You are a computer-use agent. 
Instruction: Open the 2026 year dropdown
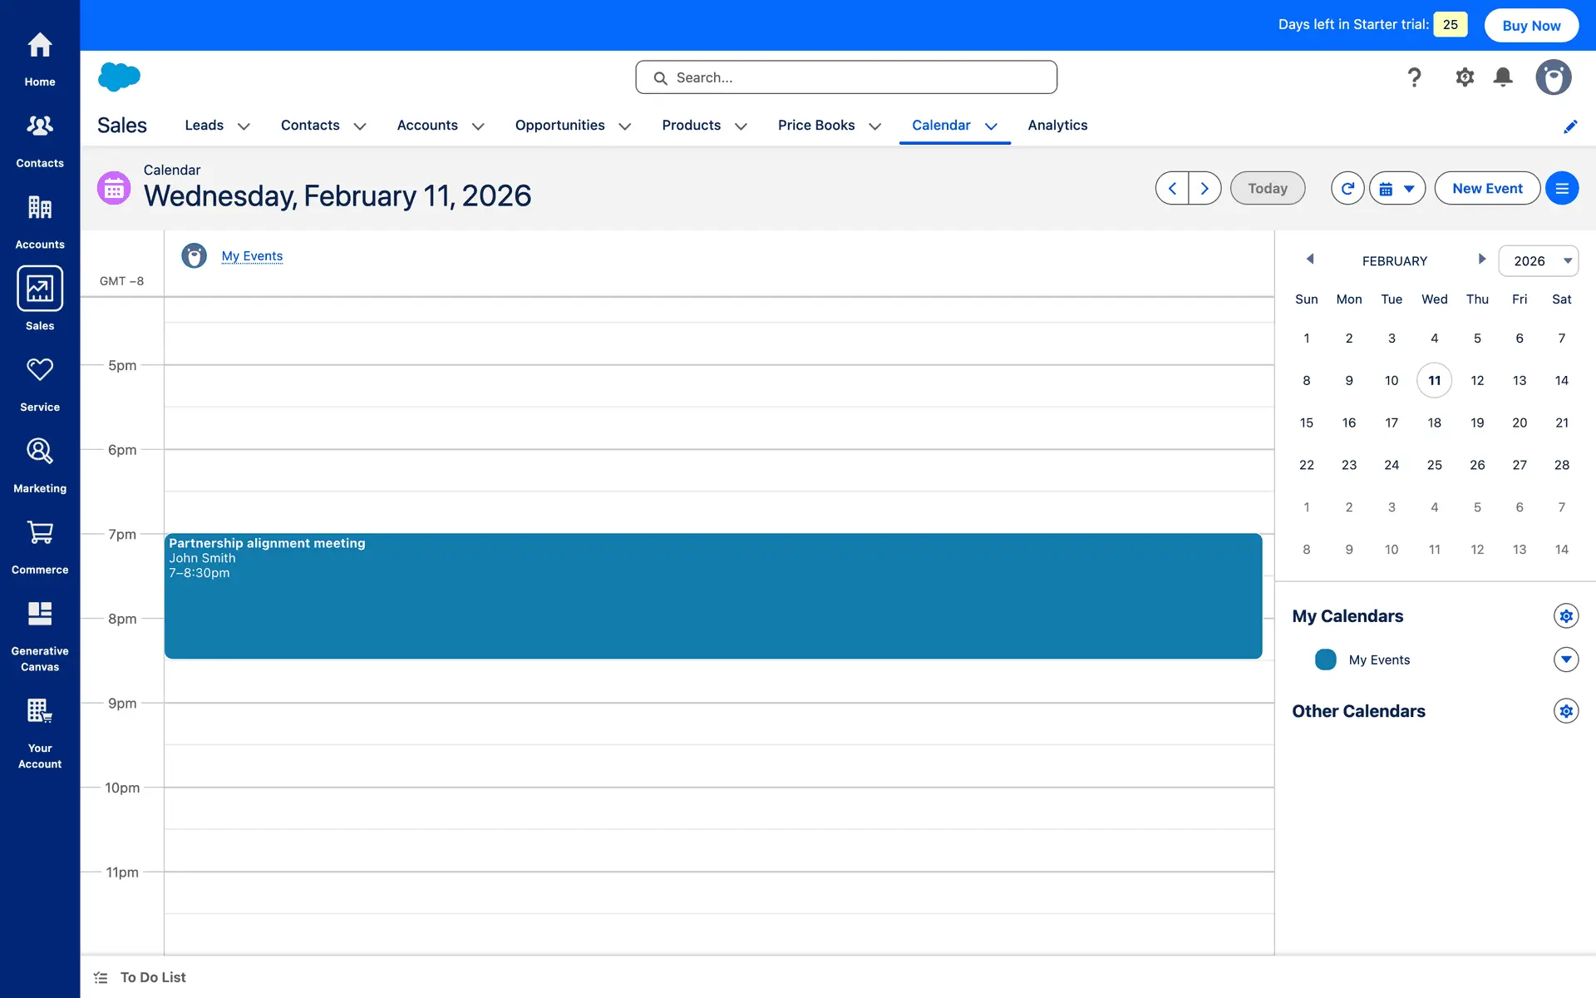[1538, 261]
